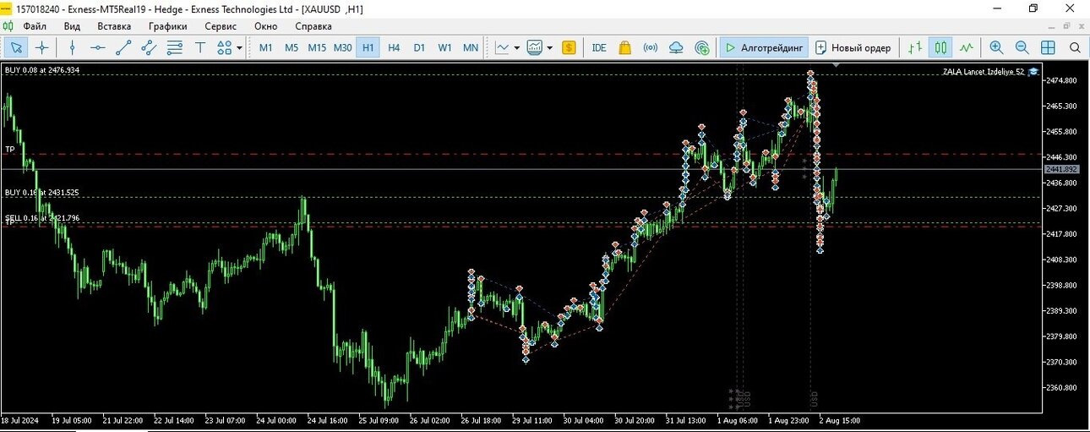1090x432 pixels.
Task: Toggle the Алготрейдинг button
Action: click(764, 47)
